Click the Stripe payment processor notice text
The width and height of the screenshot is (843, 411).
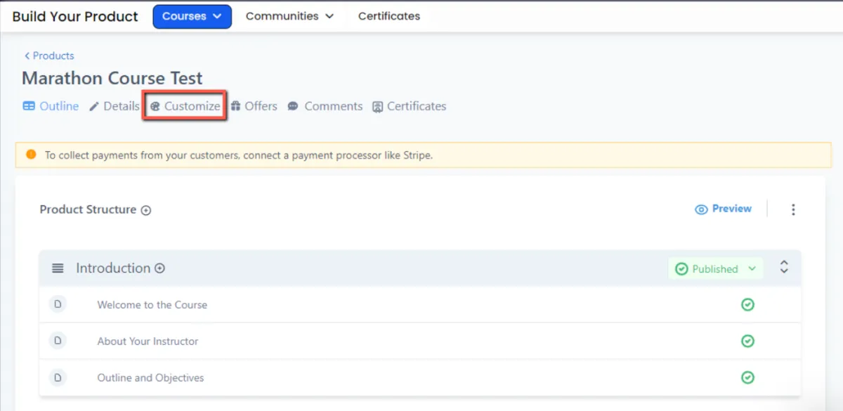tap(239, 155)
